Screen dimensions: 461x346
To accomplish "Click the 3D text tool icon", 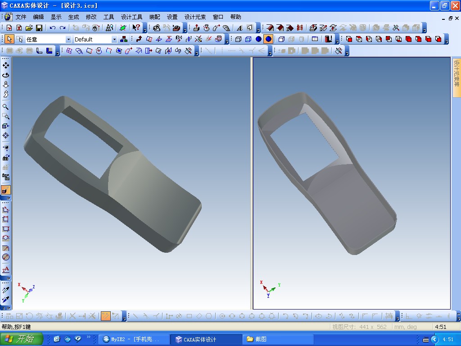I will pyautogui.click(x=240, y=27).
